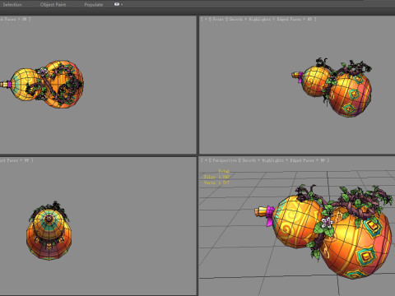Click the Polys count statistic in the Perspective viewport

(x=216, y=177)
